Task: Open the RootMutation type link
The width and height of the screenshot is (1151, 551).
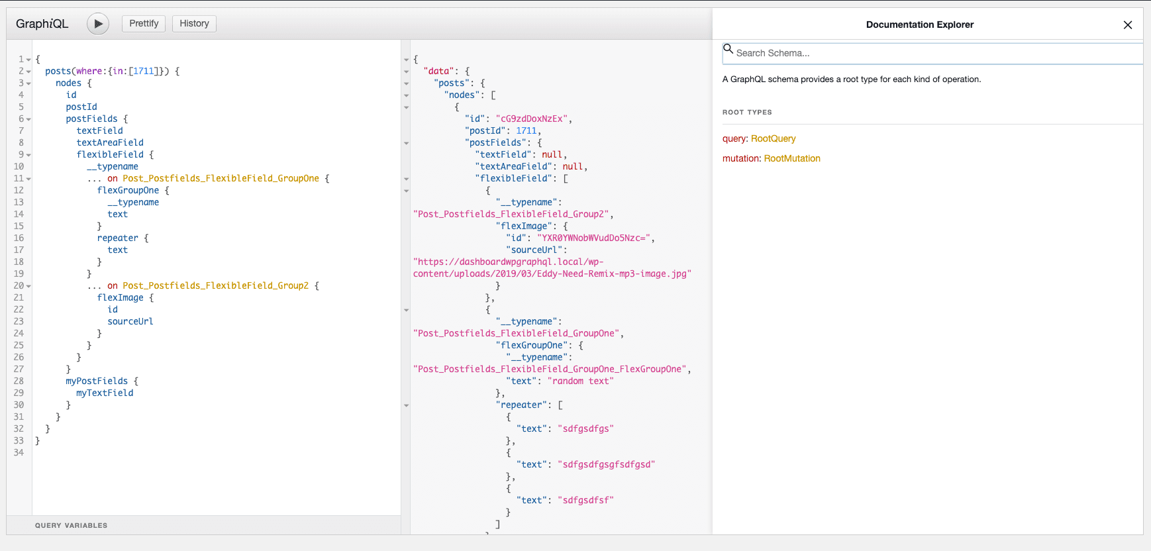Action: coord(792,158)
